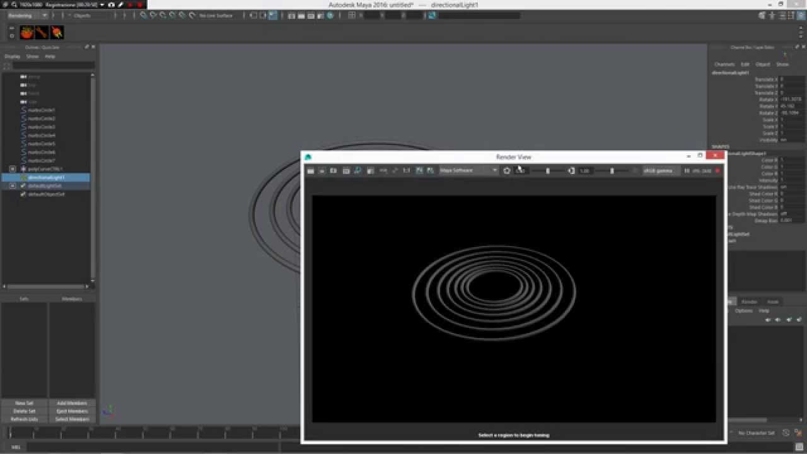Image resolution: width=807 pixels, height=454 pixels.
Task: Select nurbsCircle1 in the Outliner
Action: coord(42,110)
